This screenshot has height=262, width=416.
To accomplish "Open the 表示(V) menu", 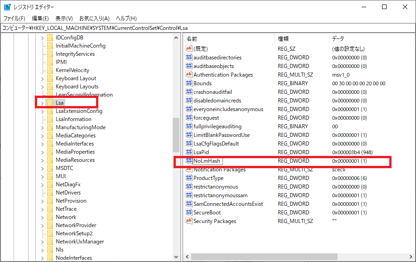I will 64,19.
